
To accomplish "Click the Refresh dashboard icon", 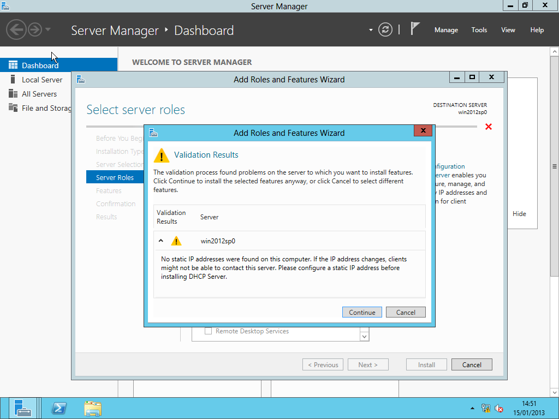I will click(385, 30).
